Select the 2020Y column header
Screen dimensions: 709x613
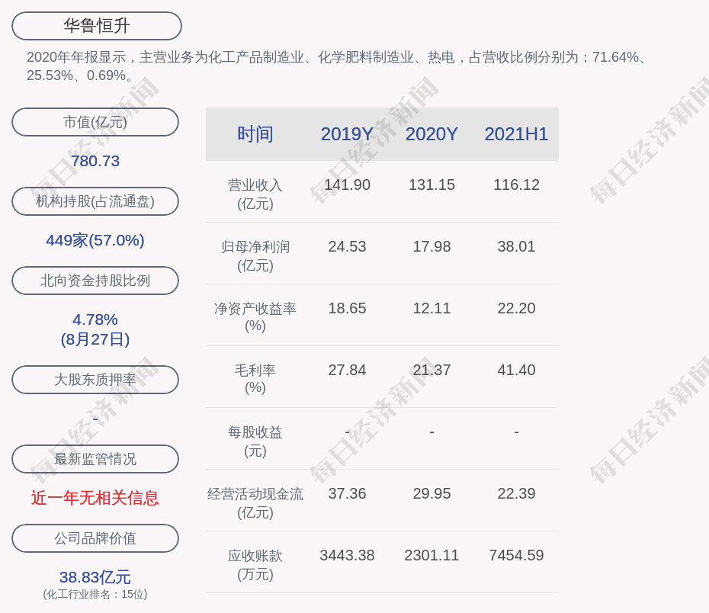(x=431, y=134)
